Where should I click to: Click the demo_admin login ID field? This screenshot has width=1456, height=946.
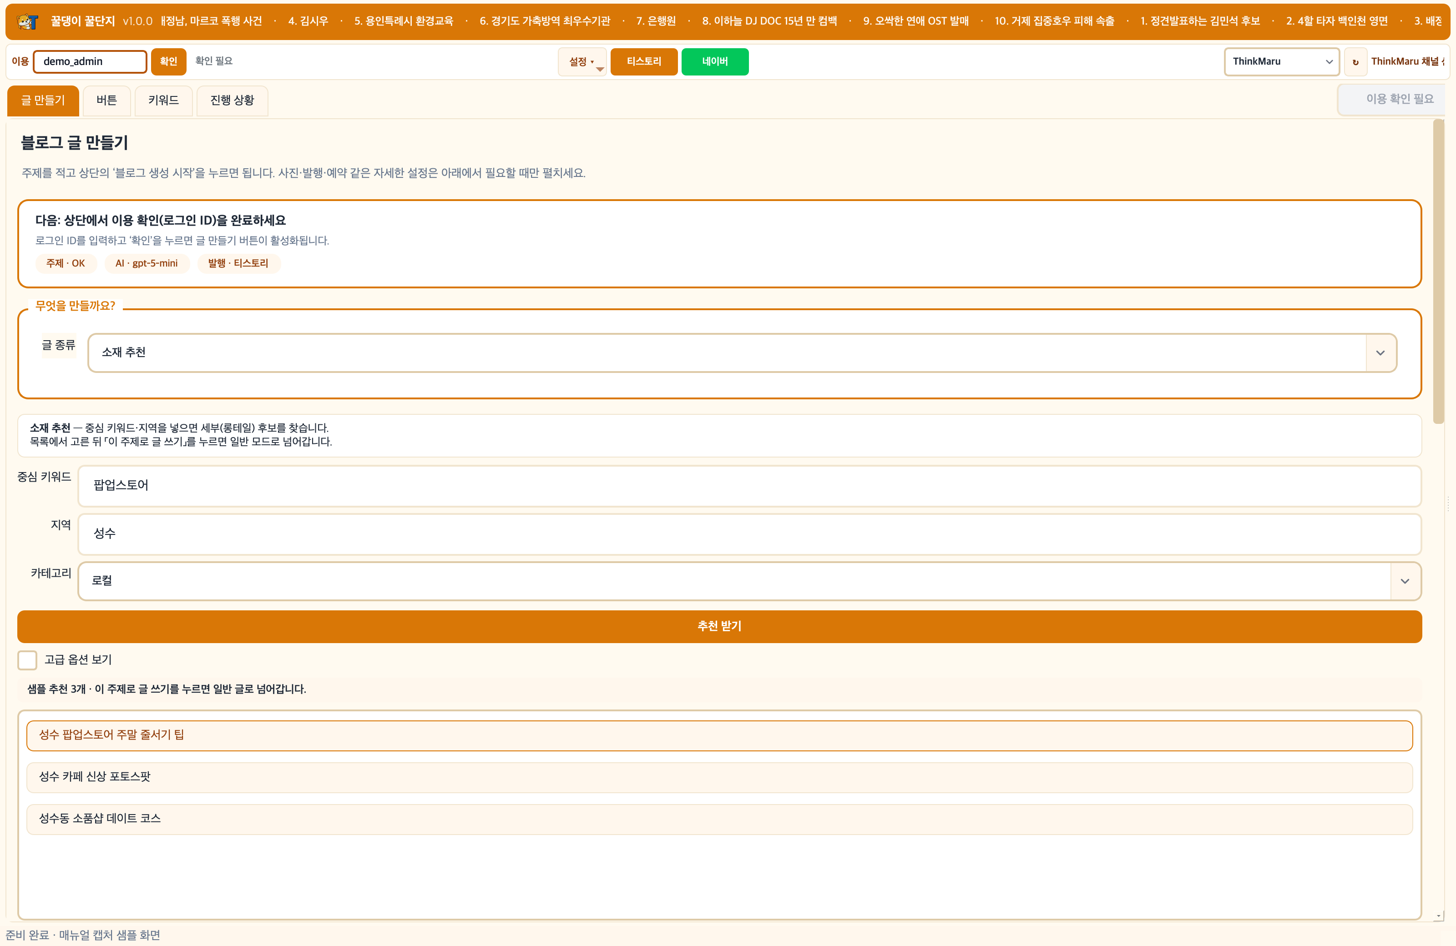pos(90,62)
